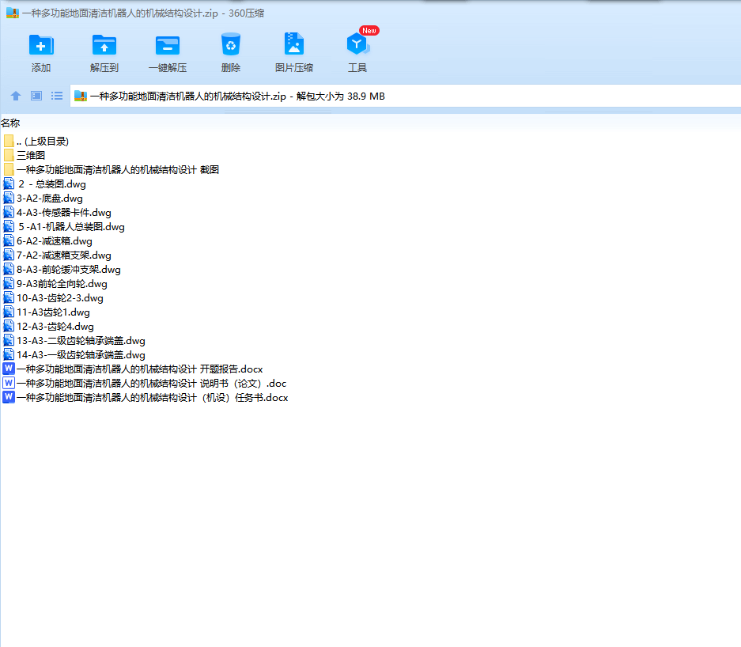Viewport: 741px width, 647px height.
Task: Select file 9-A3前轮全向轮.dwg
Action: click(62, 284)
